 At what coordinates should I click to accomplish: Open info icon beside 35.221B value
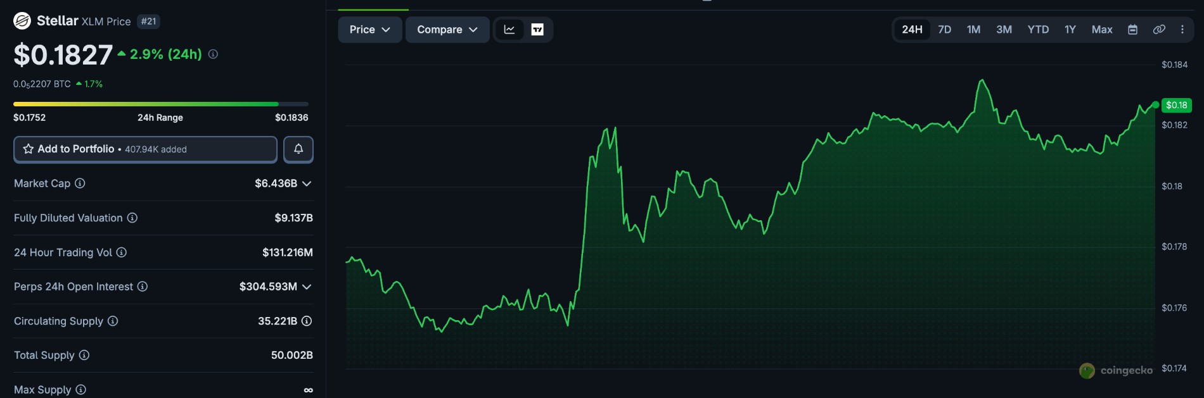(307, 321)
